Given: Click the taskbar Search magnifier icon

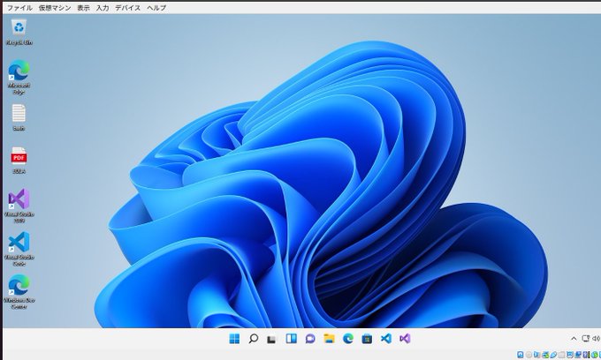Looking at the screenshot, I should 253,338.
